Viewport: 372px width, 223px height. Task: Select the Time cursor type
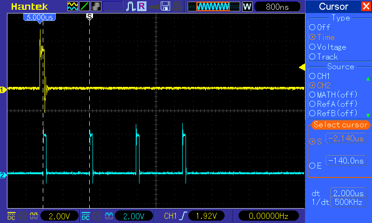click(322, 37)
